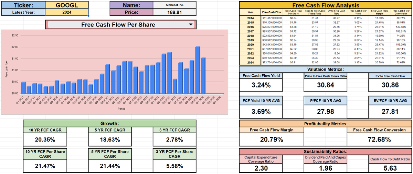Select the 19.34 EV to FCF cell
This screenshot has width=413, height=174.
(x=336, y=53)
